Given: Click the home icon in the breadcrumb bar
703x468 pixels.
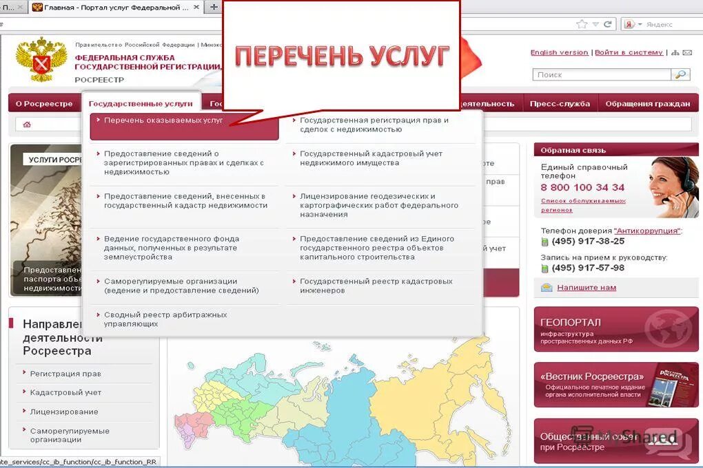Looking at the screenshot, I should (26, 124).
